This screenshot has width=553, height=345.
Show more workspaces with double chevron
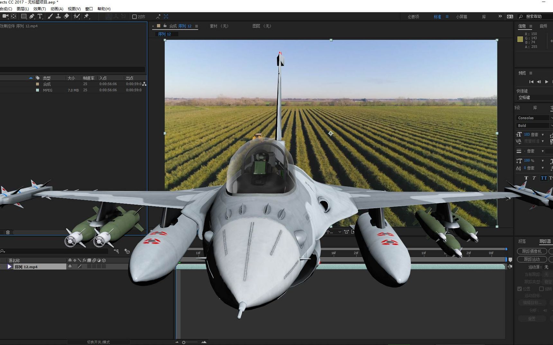pos(500,16)
